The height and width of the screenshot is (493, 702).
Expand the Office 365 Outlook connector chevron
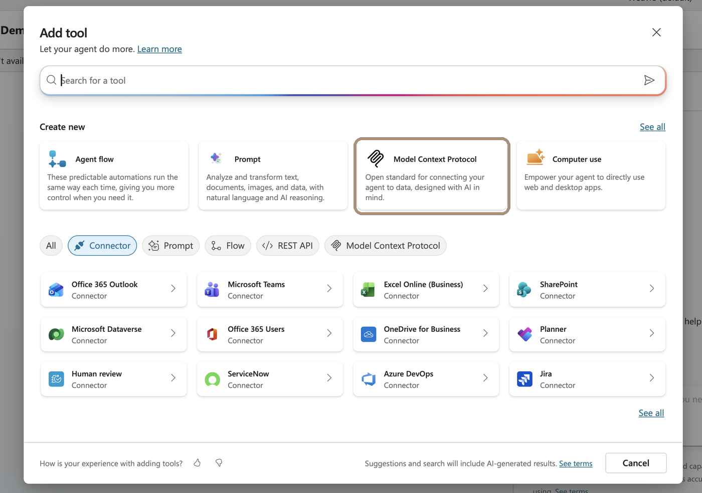[173, 288]
